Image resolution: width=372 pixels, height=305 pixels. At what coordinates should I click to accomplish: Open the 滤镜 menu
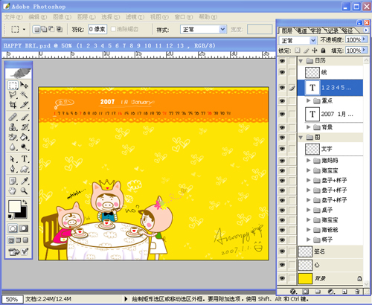click(135, 17)
